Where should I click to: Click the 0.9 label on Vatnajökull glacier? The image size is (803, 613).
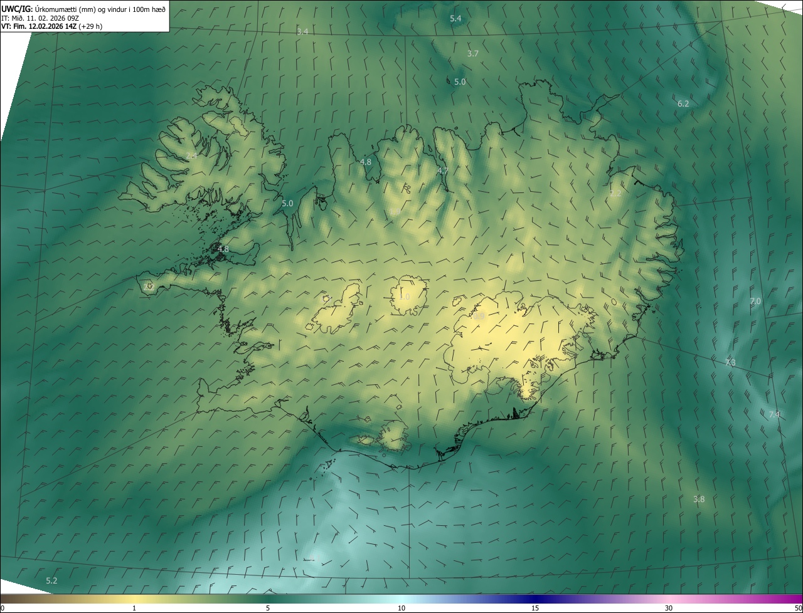coord(479,317)
